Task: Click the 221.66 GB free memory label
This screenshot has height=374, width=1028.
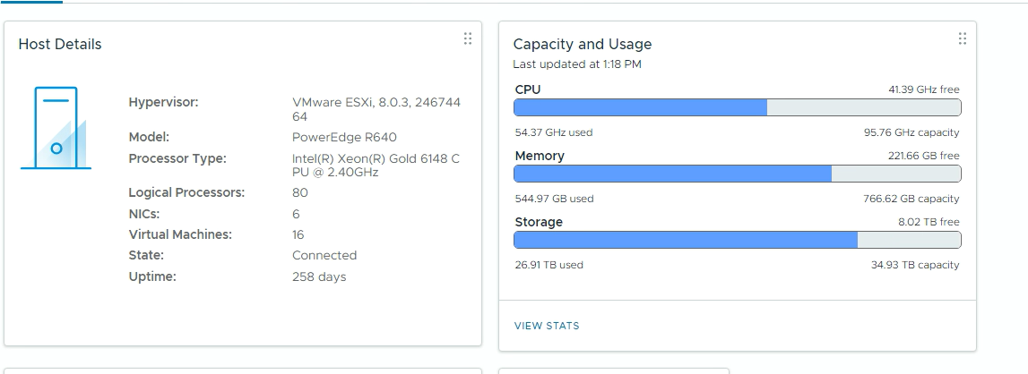Action: coord(923,156)
